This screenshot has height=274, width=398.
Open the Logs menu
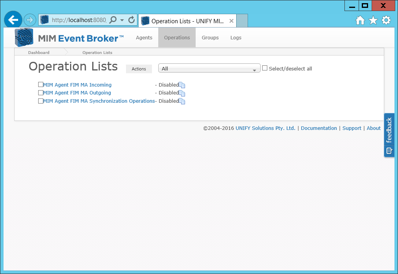point(236,37)
